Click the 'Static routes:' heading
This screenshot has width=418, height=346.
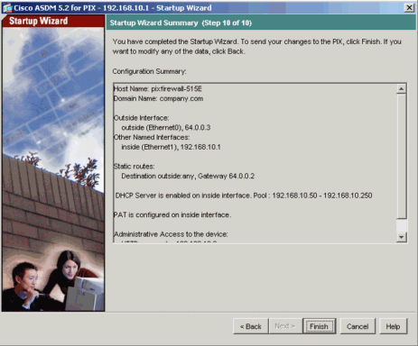pyautogui.click(x=134, y=167)
